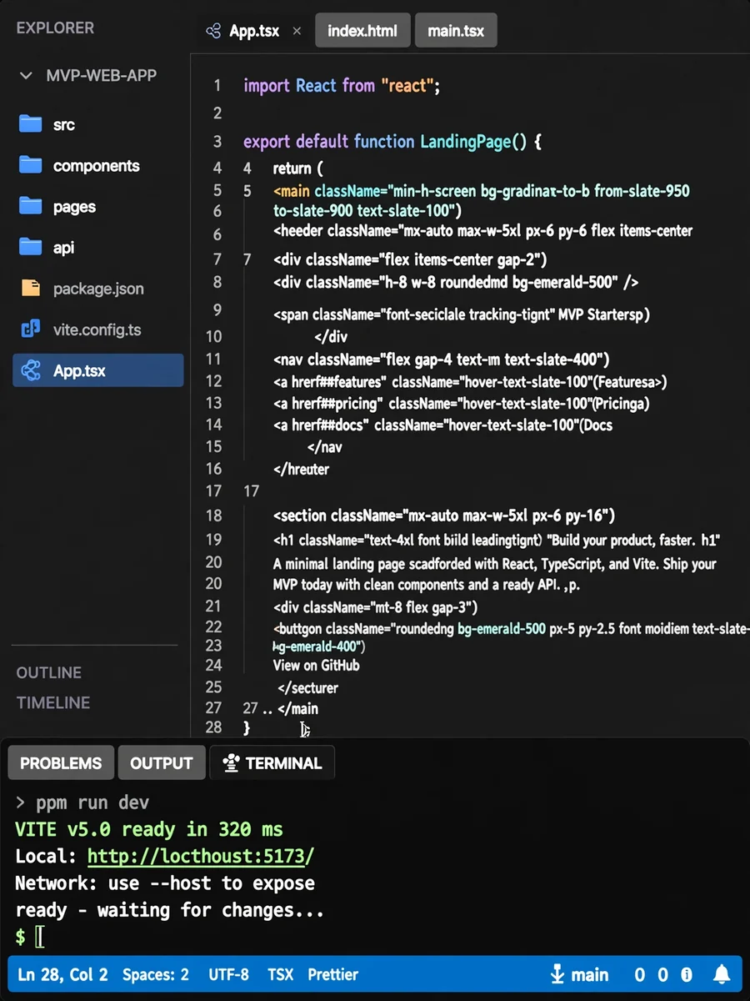The height and width of the screenshot is (1001, 750).
Task: Click the git branch icon in status bar
Action: [557, 974]
